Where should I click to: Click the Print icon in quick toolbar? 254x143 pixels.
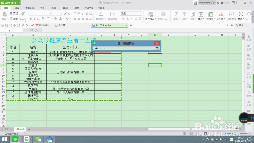[14, 25]
